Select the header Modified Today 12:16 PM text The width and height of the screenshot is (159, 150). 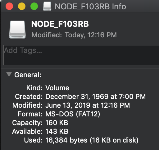coord(74,35)
